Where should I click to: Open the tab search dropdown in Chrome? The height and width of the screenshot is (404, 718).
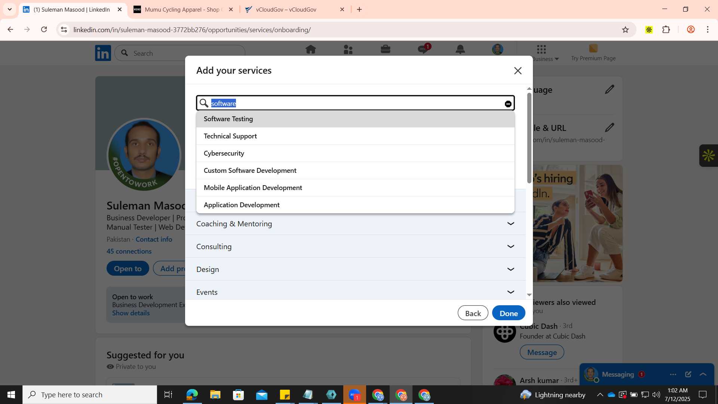pos(10,9)
